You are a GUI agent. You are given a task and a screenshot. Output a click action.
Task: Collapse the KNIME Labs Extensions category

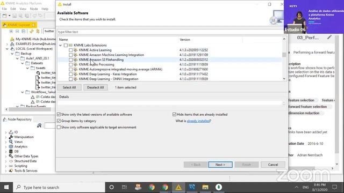pyautogui.click(x=61, y=45)
